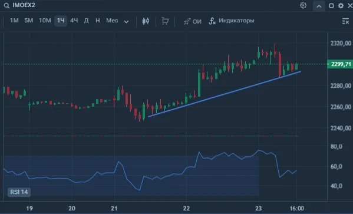
Task: Click date label 21 on time axis
Action: (114, 208)
